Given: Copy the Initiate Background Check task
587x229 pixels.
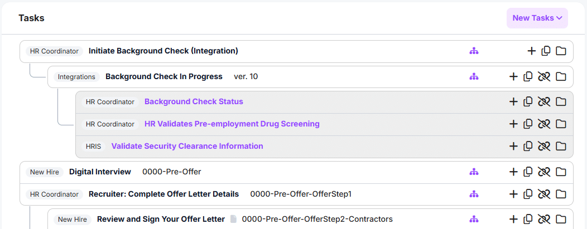Looking at the screenshot, I should point(546,51).
